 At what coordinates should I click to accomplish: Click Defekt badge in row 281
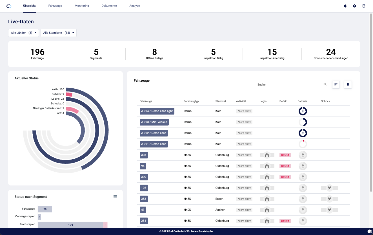pyautogui.click(x=285, y=221)
